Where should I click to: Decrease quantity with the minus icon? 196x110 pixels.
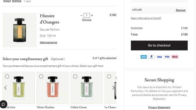tap(81, 15)
